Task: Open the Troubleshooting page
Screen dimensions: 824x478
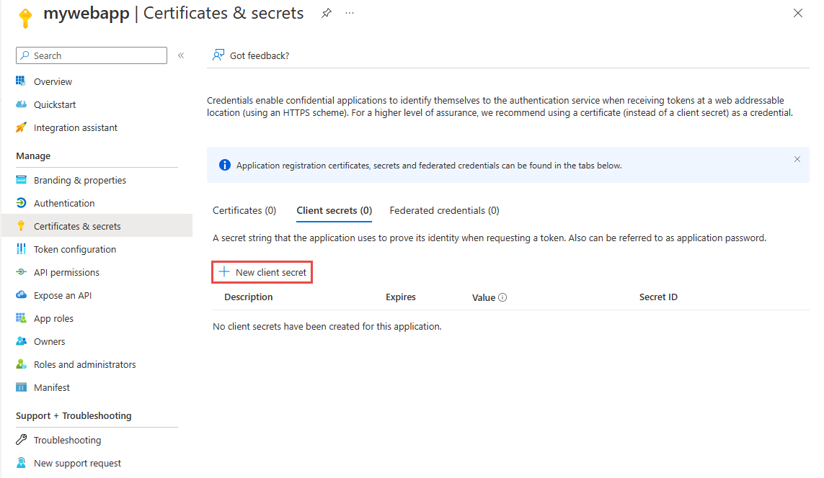Action: pos(67,439)
